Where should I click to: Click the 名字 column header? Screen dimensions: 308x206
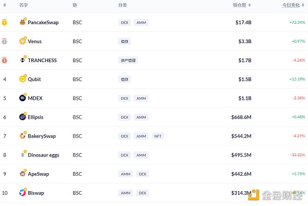click(x=24, y=5)
